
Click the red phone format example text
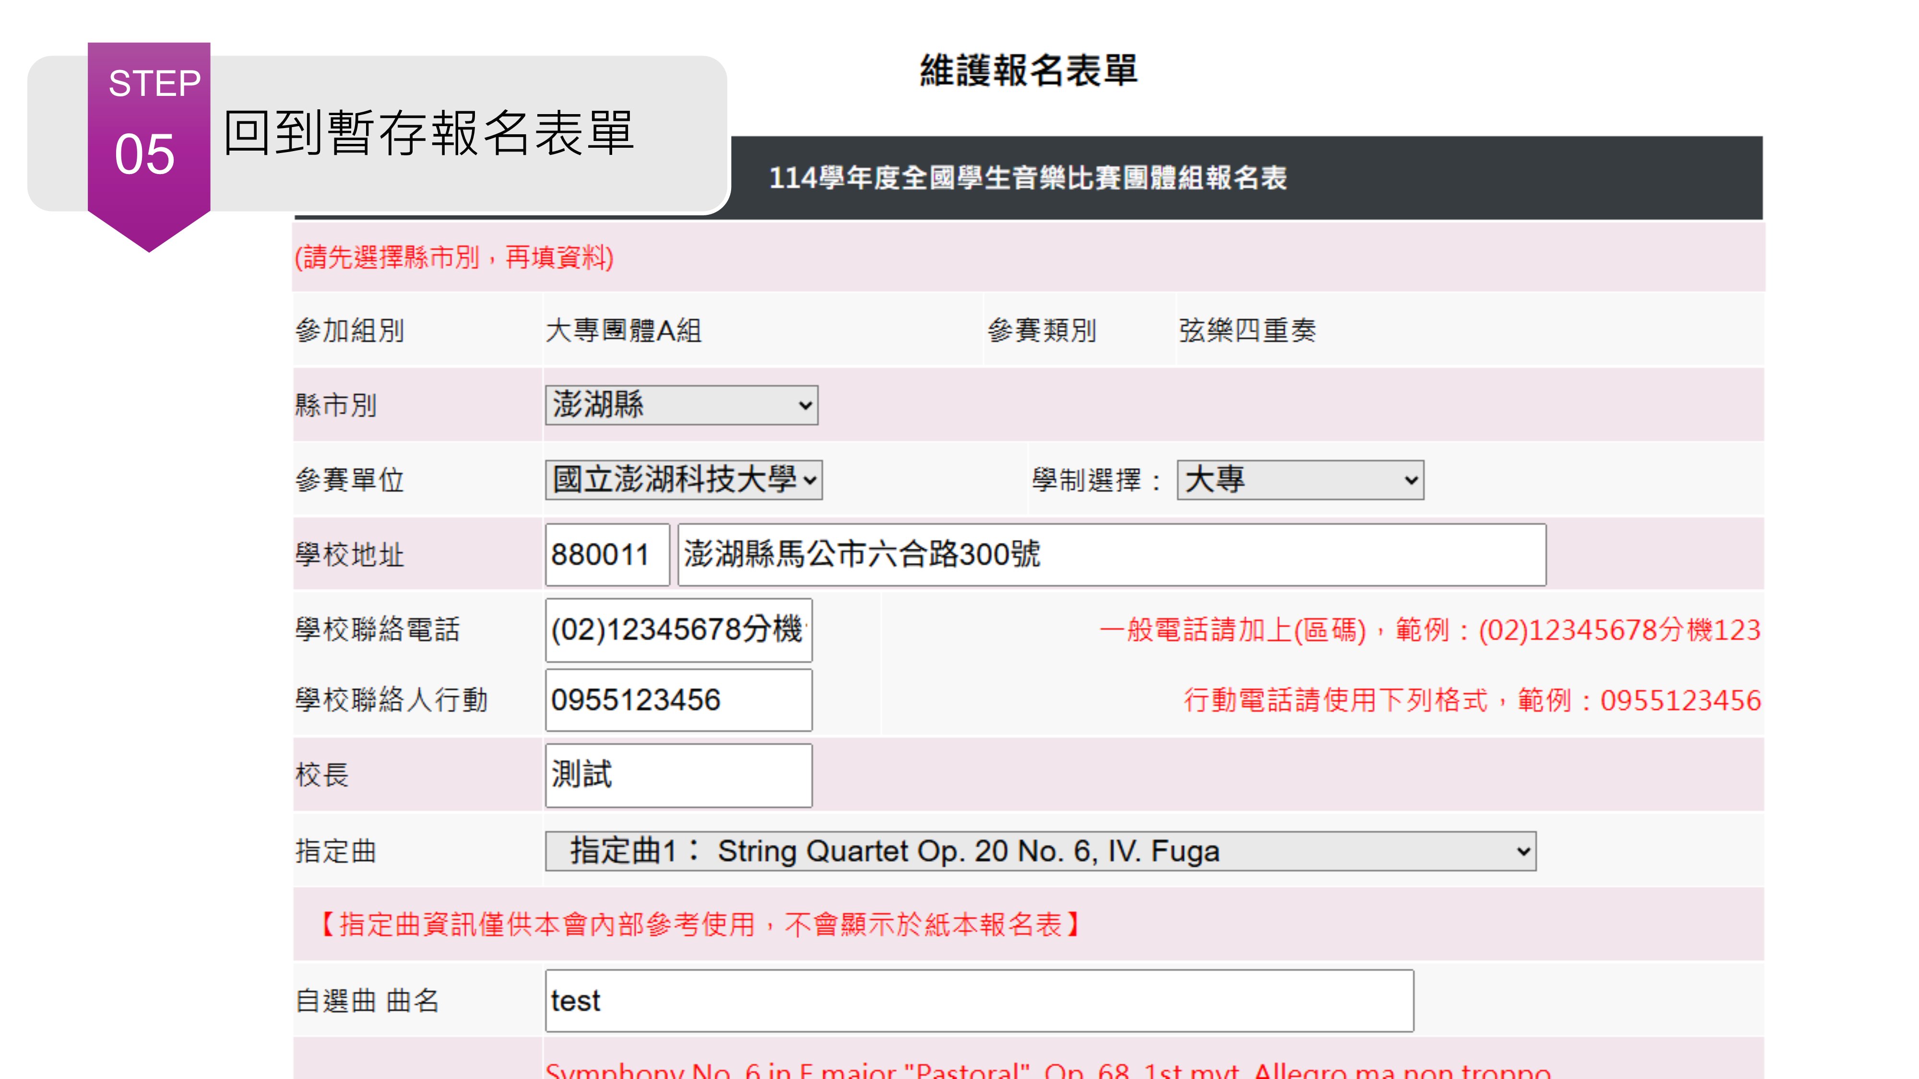1429,630
